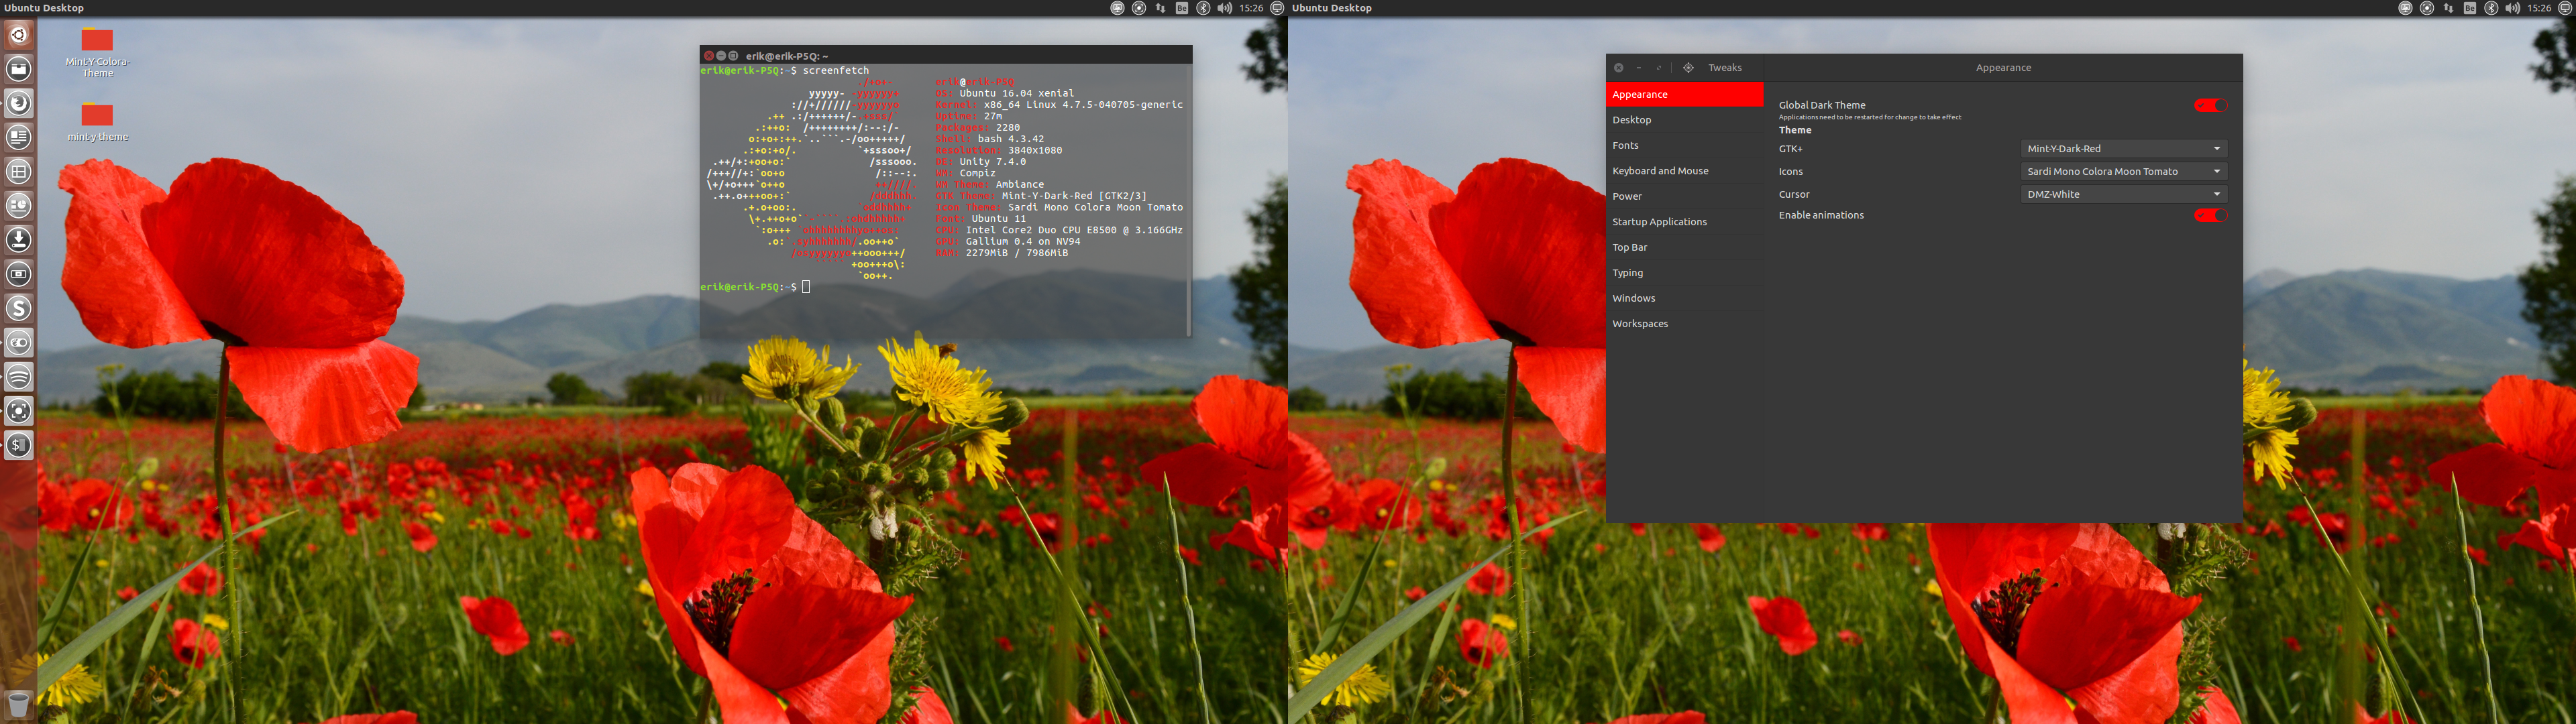Minimize the erik@erik-P5Q terminal window

point(721,56)
